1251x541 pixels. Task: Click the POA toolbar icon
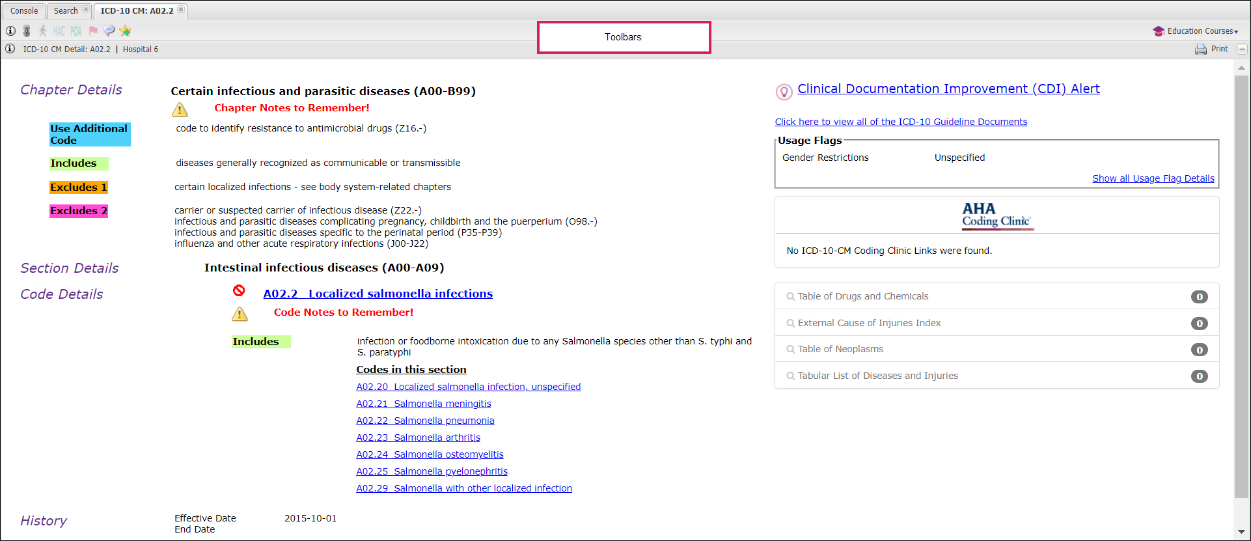[76, 31]
